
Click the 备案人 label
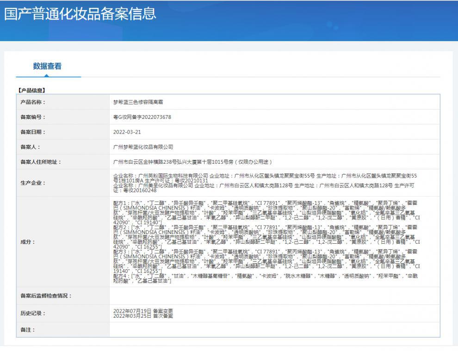tap(30, 147)
